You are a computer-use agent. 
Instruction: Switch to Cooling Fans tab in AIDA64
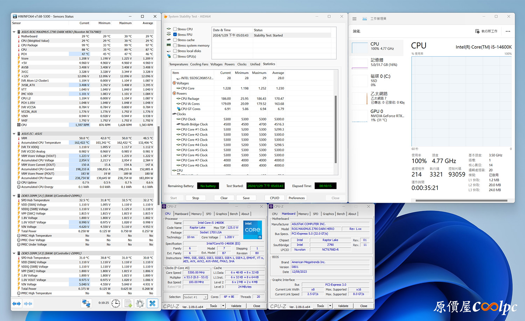[x=199, y=64]
